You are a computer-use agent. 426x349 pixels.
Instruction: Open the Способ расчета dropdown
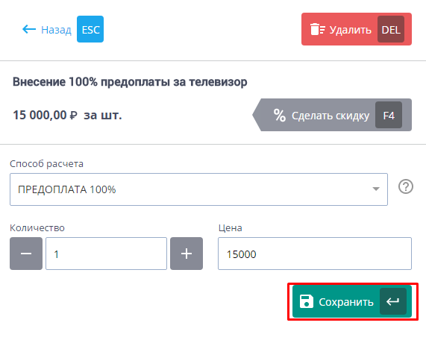tap(198, 189)
